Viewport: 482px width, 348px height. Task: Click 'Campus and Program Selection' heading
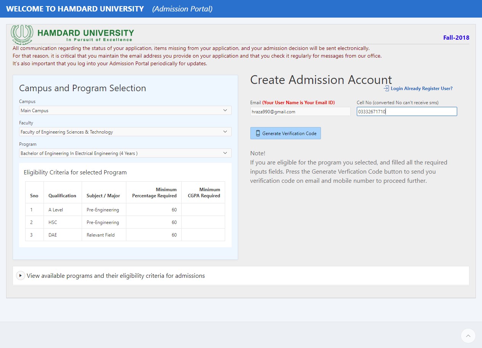(82, 88)
